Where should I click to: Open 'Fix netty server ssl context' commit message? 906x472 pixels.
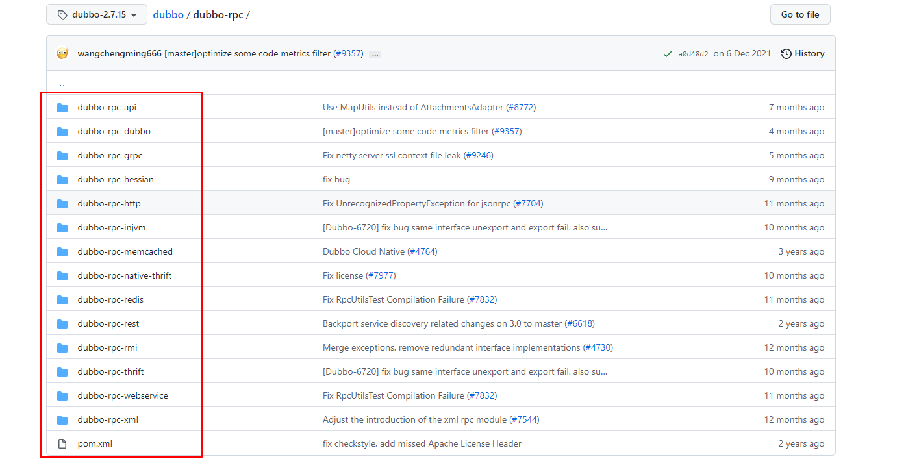click(392, 155)
